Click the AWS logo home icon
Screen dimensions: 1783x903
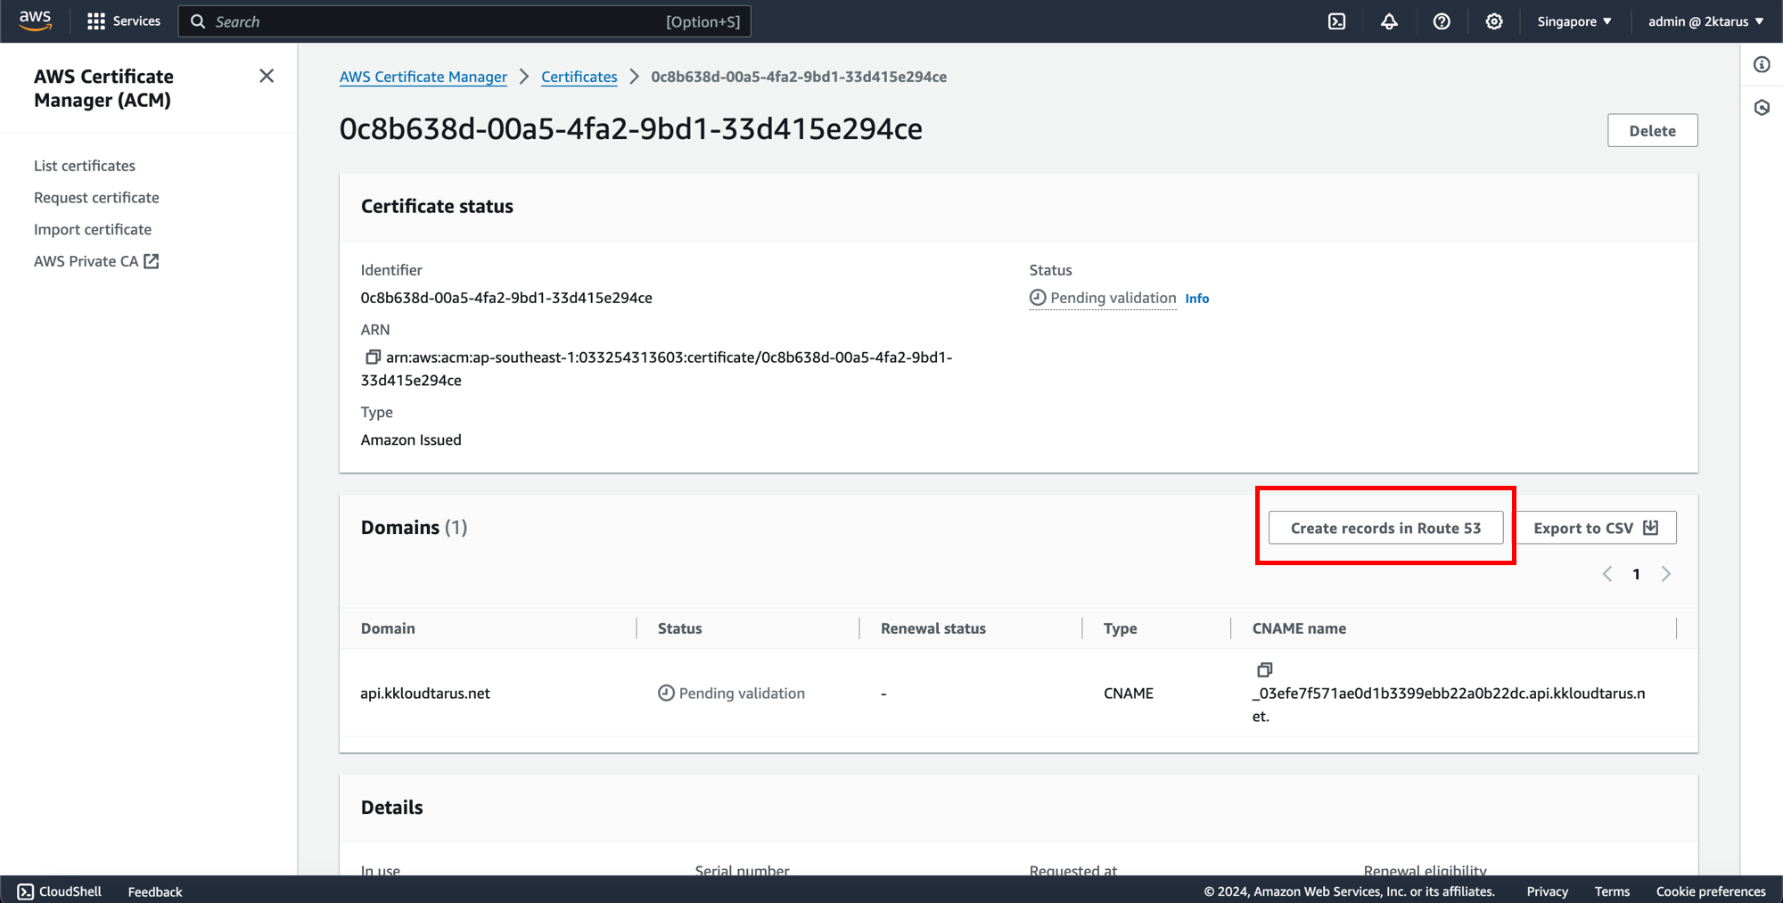coord(35,21)
